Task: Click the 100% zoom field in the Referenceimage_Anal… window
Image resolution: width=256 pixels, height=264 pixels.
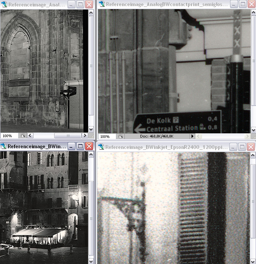Action: 9,136
